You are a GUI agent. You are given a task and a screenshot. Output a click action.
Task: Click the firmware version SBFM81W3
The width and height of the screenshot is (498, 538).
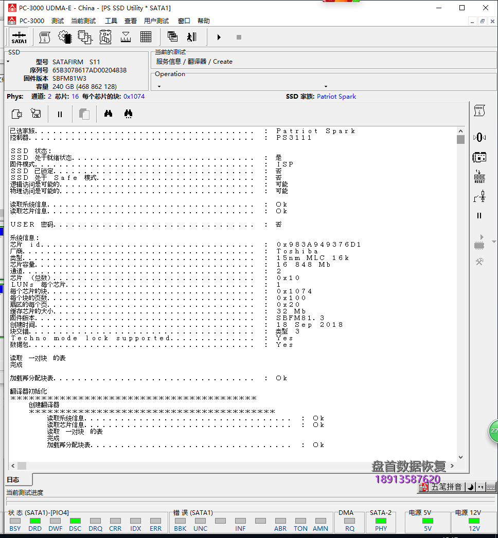tap(69, 78)
